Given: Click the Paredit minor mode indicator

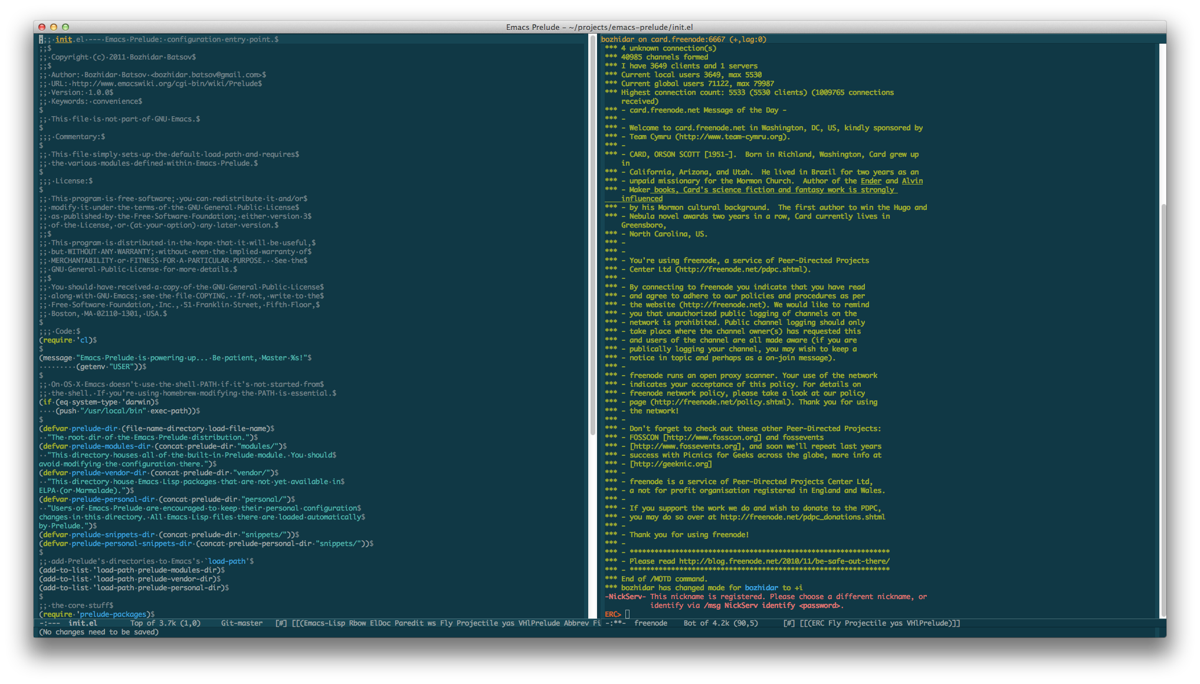Looking at the screenshot, I should [408, 623].
